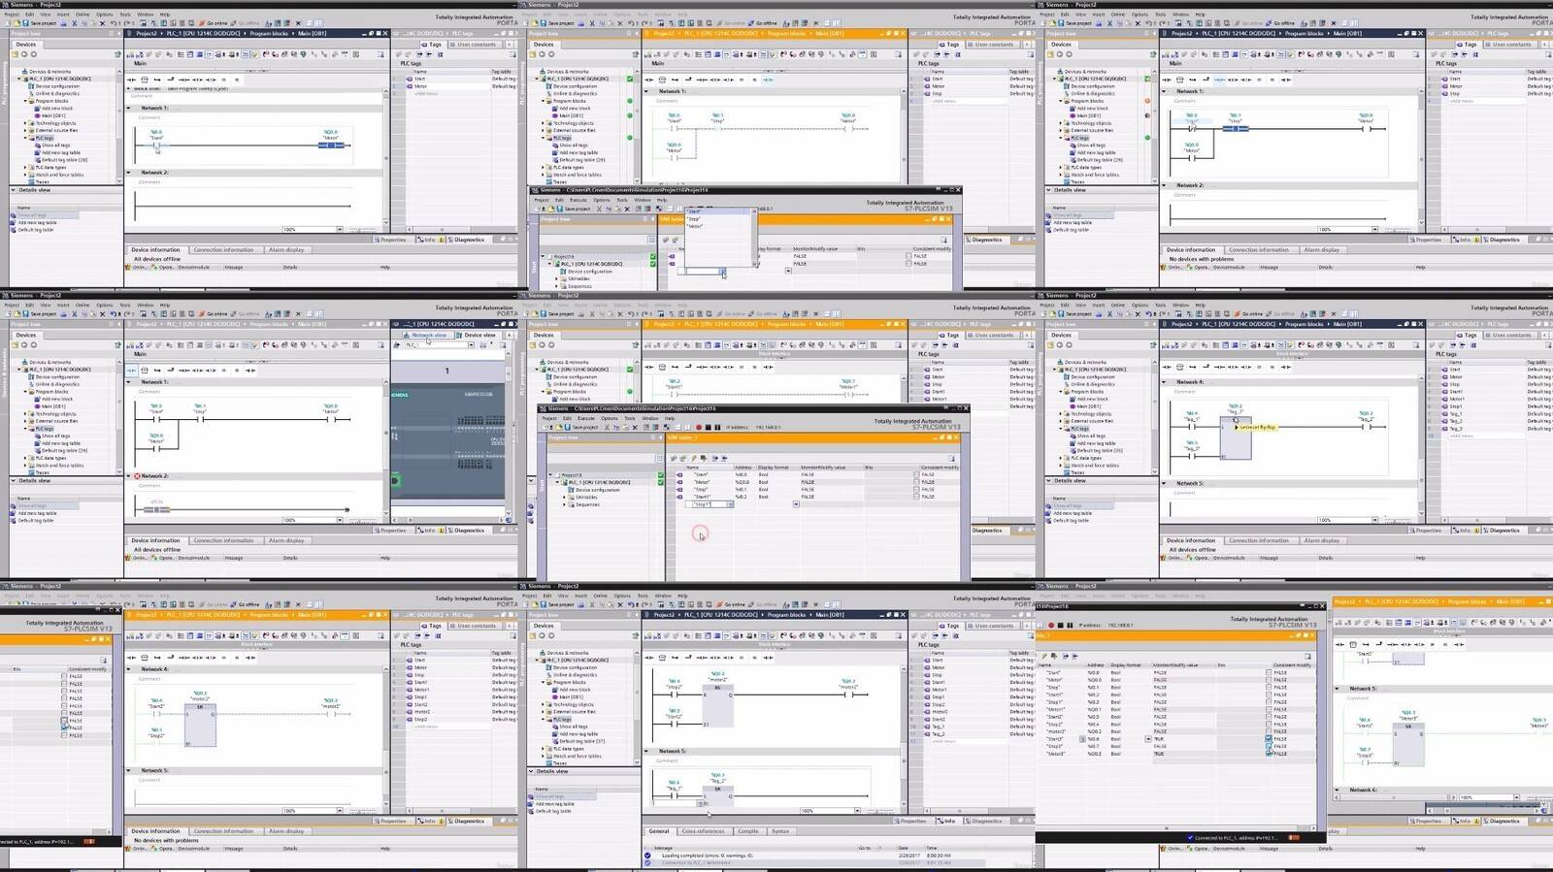Viewport: 1553px width, 872px height.
Task: Click pause button in bottom-right PLCSIM toolbar
Action: (1070, 625)
